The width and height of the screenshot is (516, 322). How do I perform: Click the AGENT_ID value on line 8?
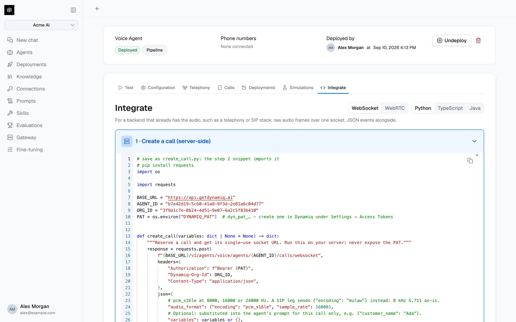click(x=214, y=204)
